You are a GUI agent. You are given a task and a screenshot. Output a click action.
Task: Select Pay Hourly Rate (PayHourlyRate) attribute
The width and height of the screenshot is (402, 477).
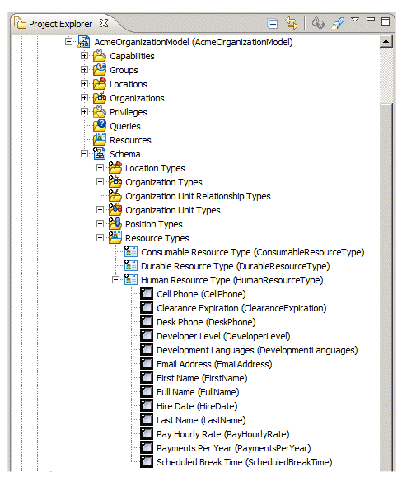pyautogui.click(x=223, y=434)
